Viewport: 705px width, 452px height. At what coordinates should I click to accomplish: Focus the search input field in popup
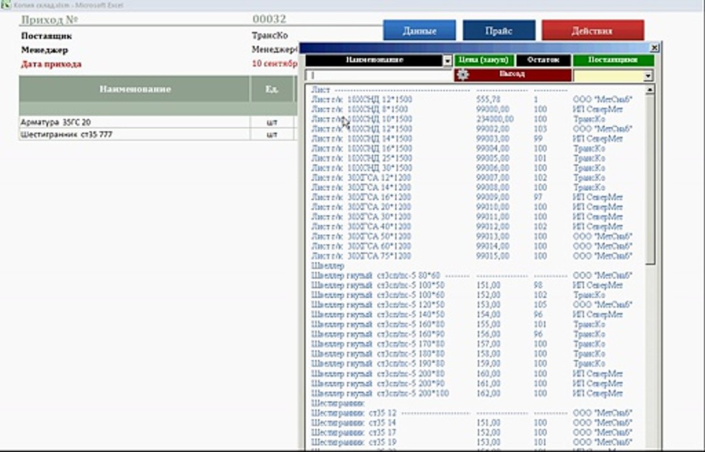(379, 75)
